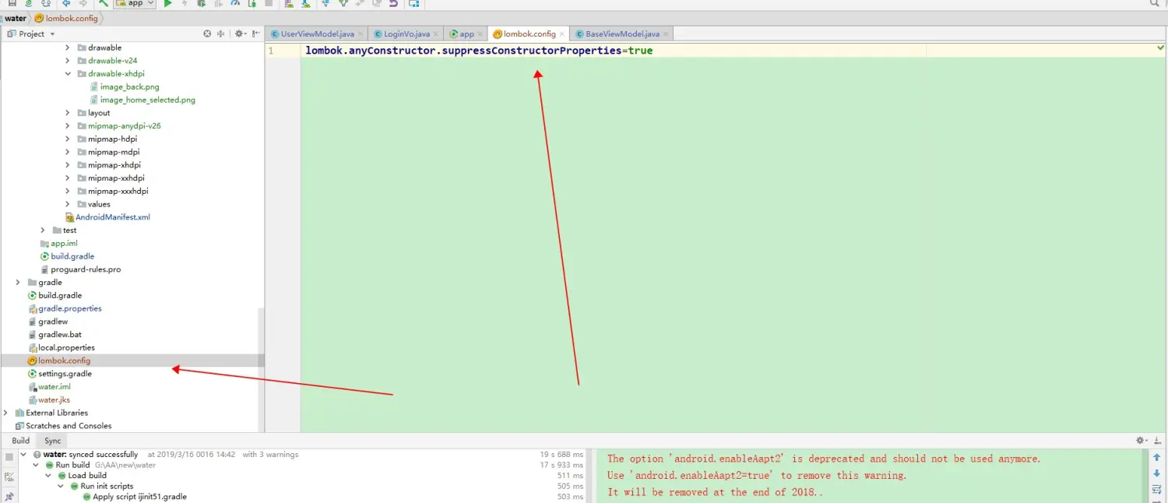The image size is (1168, 503).
Task: Expand the drawable-v24 folder
Action: pos(68,61)
